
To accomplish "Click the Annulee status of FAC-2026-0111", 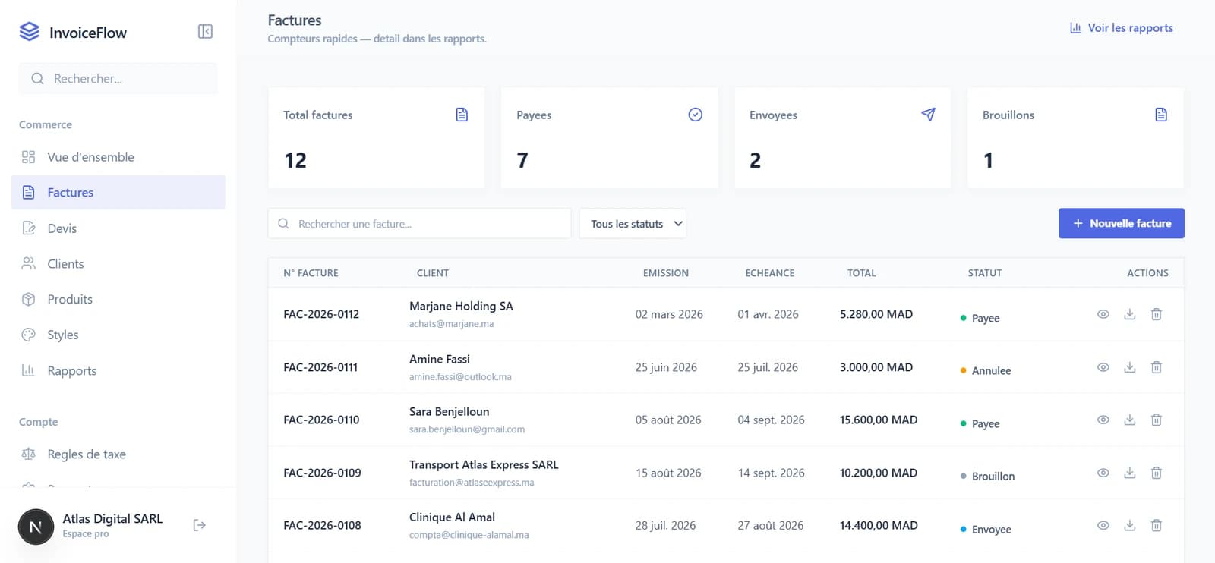I will [x=986, y=371].
